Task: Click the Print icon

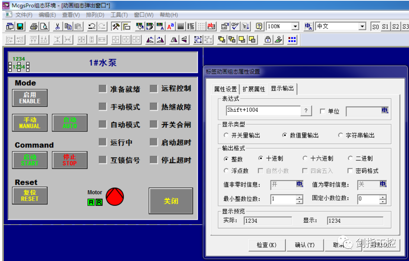Action: [33, 26]
